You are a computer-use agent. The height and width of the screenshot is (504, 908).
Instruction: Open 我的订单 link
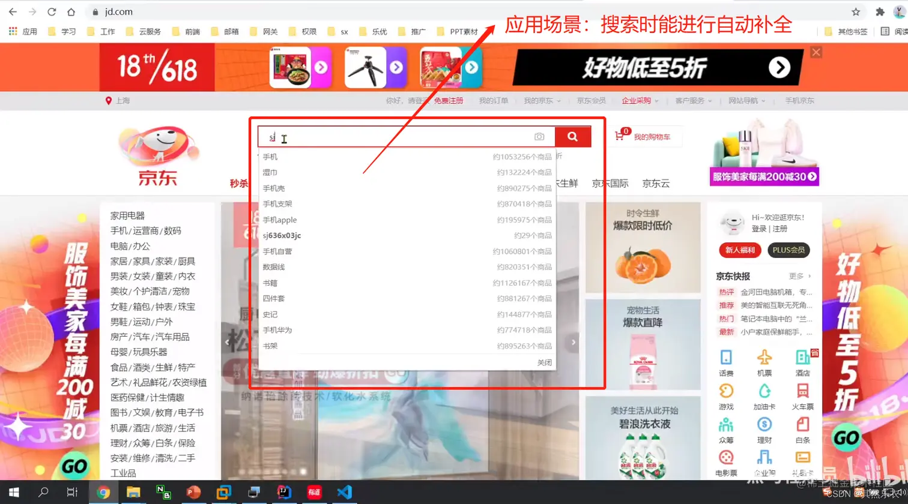(x=493, y=101)
